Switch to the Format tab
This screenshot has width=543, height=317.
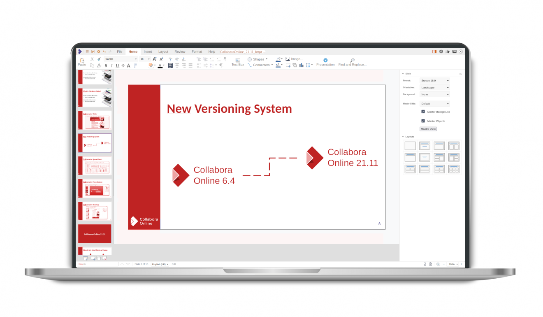[x=197, y=52]
